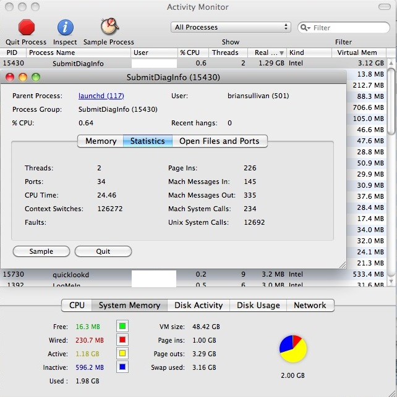Sort by the Process Name column header
397x397 pixels.
click(79, 52)
